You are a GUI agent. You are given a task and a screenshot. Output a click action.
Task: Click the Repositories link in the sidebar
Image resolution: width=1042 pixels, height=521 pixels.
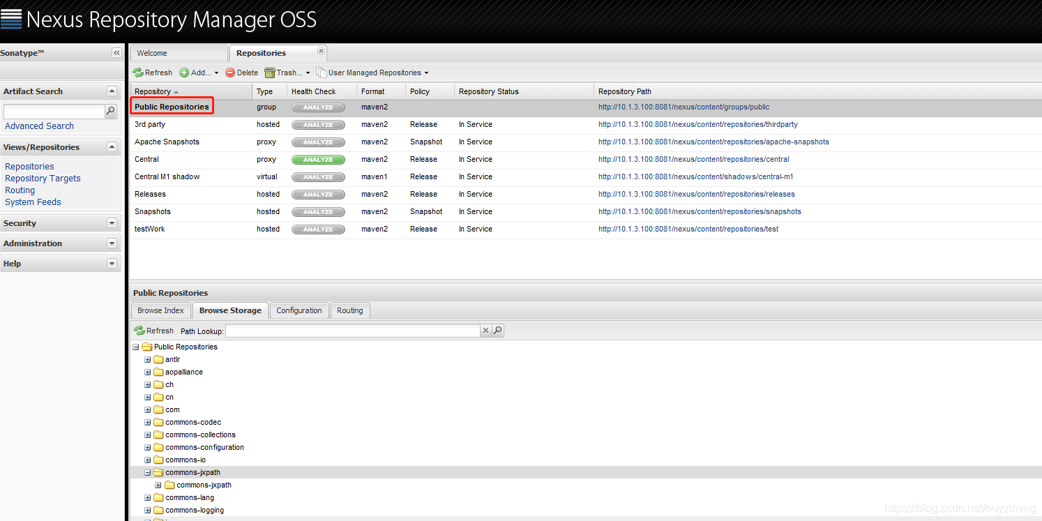coord(29,167)
